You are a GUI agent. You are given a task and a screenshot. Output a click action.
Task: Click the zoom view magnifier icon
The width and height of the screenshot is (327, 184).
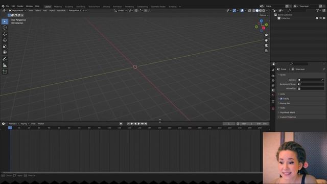click(x=266, y=35)
